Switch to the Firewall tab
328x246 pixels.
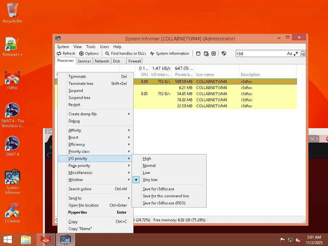(x=135, y=61)
